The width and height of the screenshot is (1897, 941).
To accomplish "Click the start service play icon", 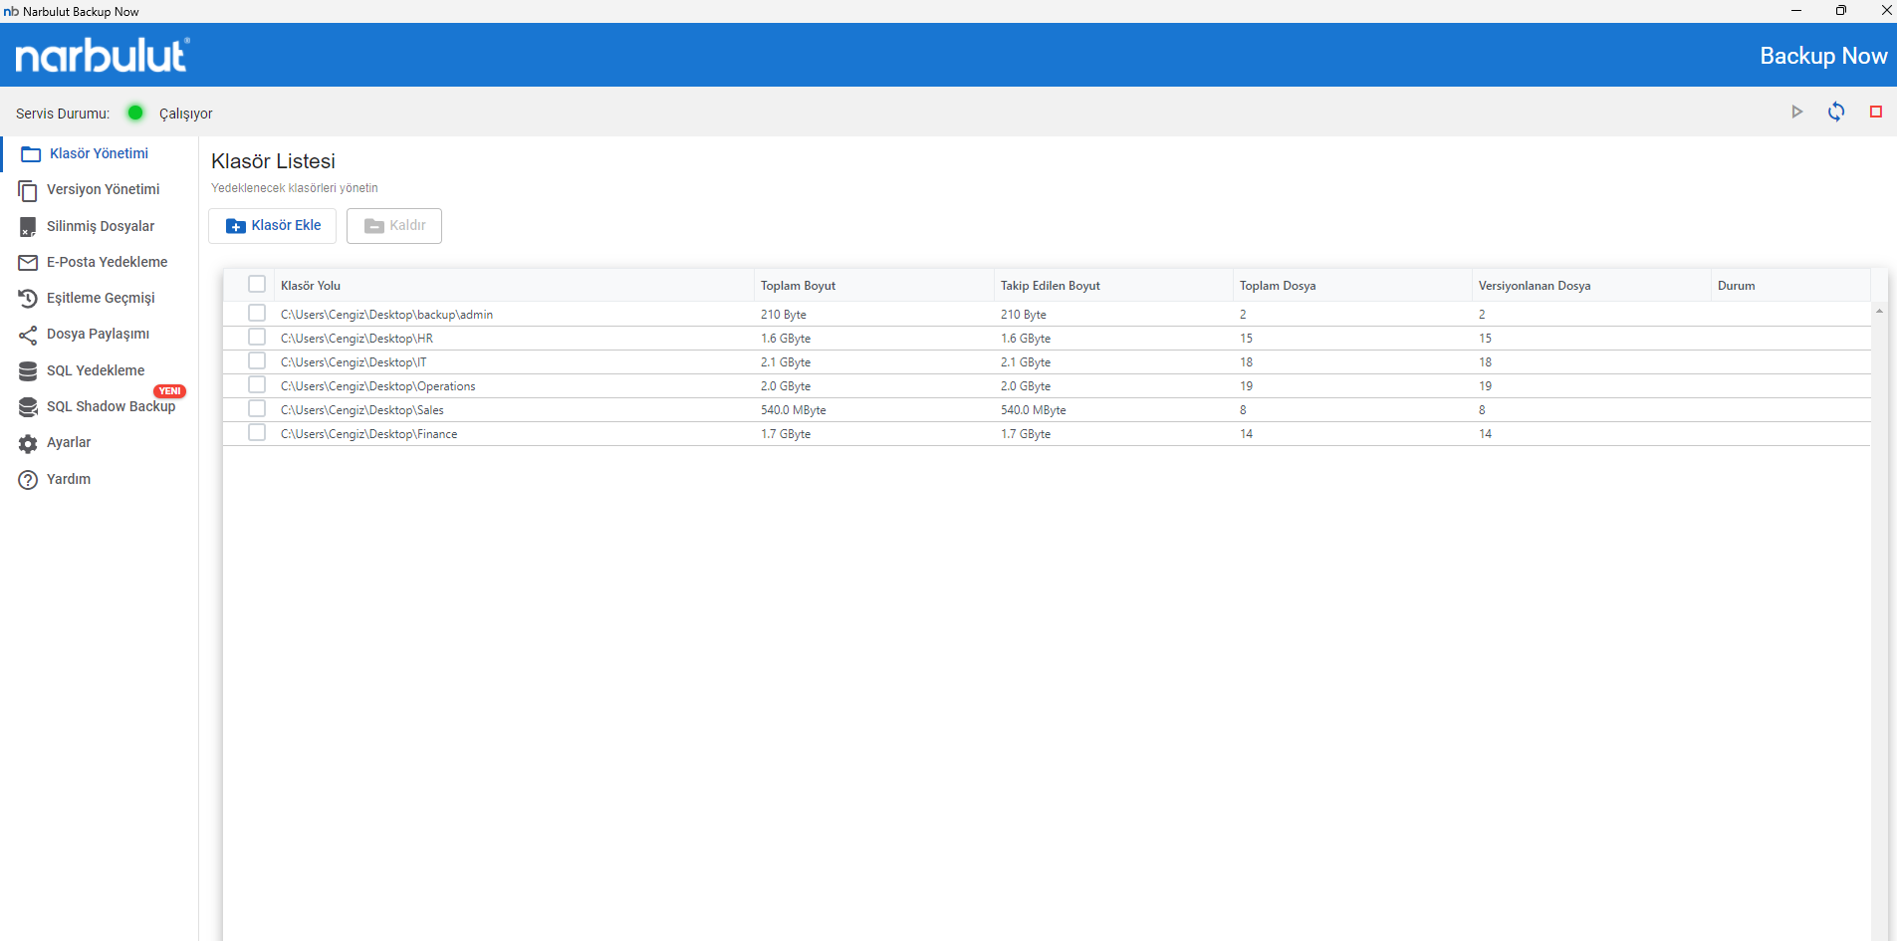I will (1796, 112).
